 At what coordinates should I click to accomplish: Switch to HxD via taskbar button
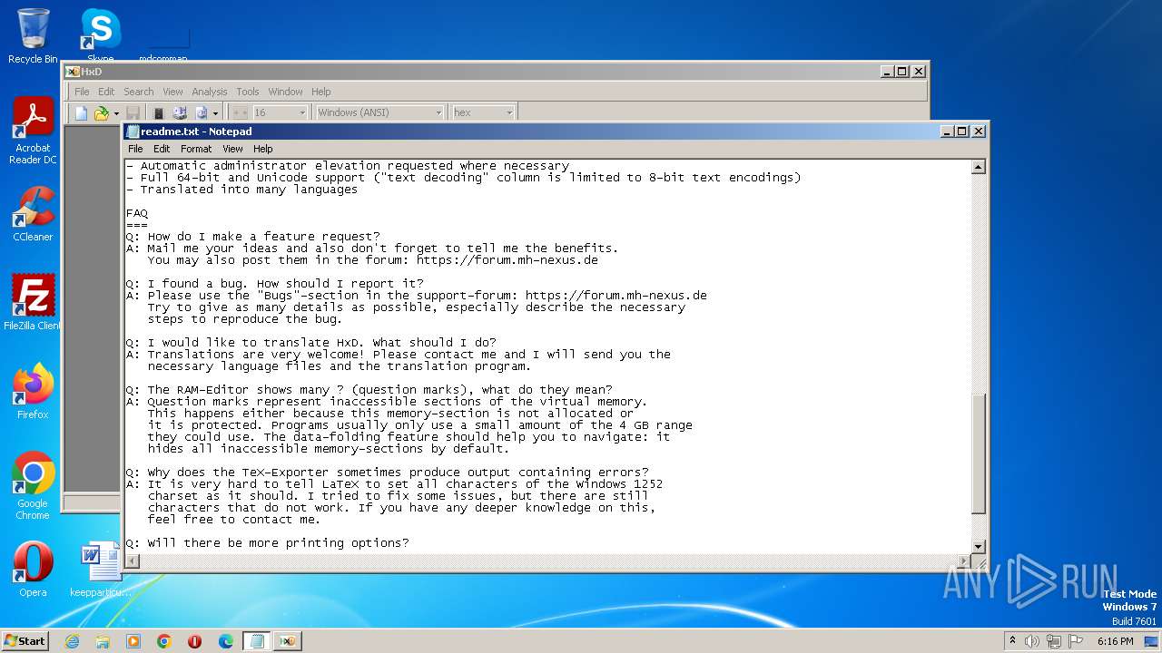[x=288, y=641]
